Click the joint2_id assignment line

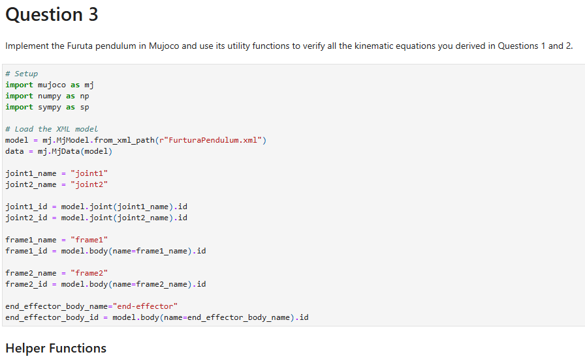pyautogui.click(x=96, y=218)
